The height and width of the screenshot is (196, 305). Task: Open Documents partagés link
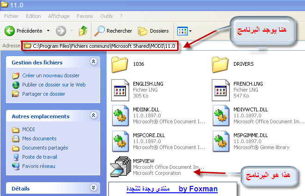pos(45,148)
